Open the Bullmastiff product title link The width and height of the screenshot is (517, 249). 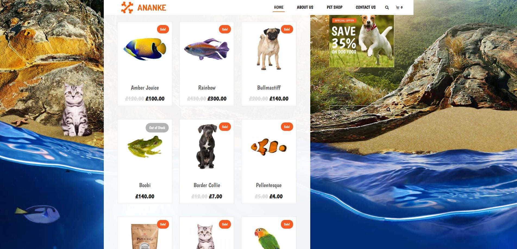[x=269, y=88]
